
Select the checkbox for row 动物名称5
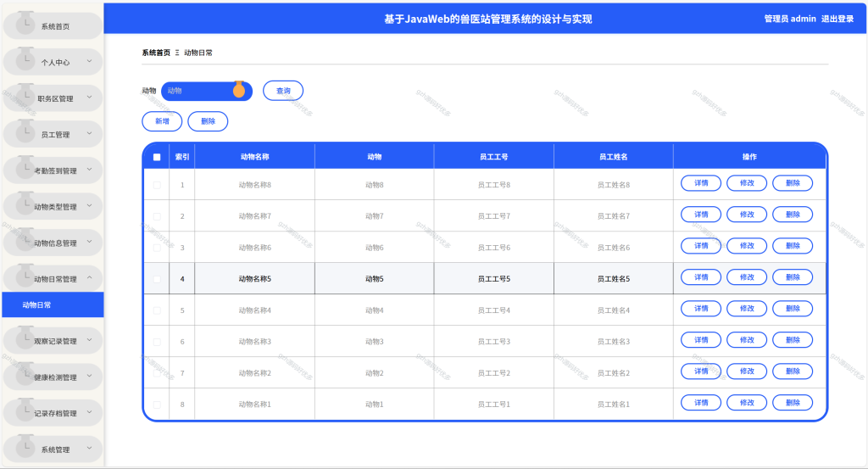pos(157,279)
